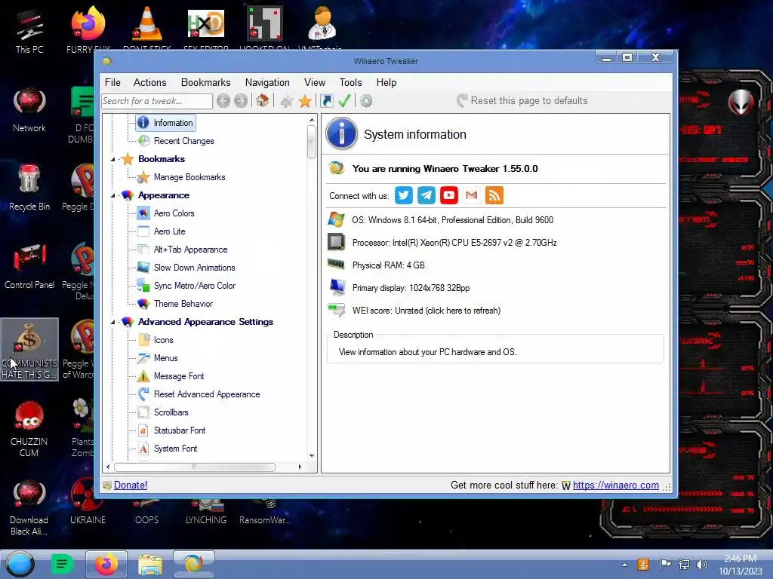Viewport: 773px width, 579px height.
Task: Select Theme Behavior in the tree
Action: click(x=183, y=305)
